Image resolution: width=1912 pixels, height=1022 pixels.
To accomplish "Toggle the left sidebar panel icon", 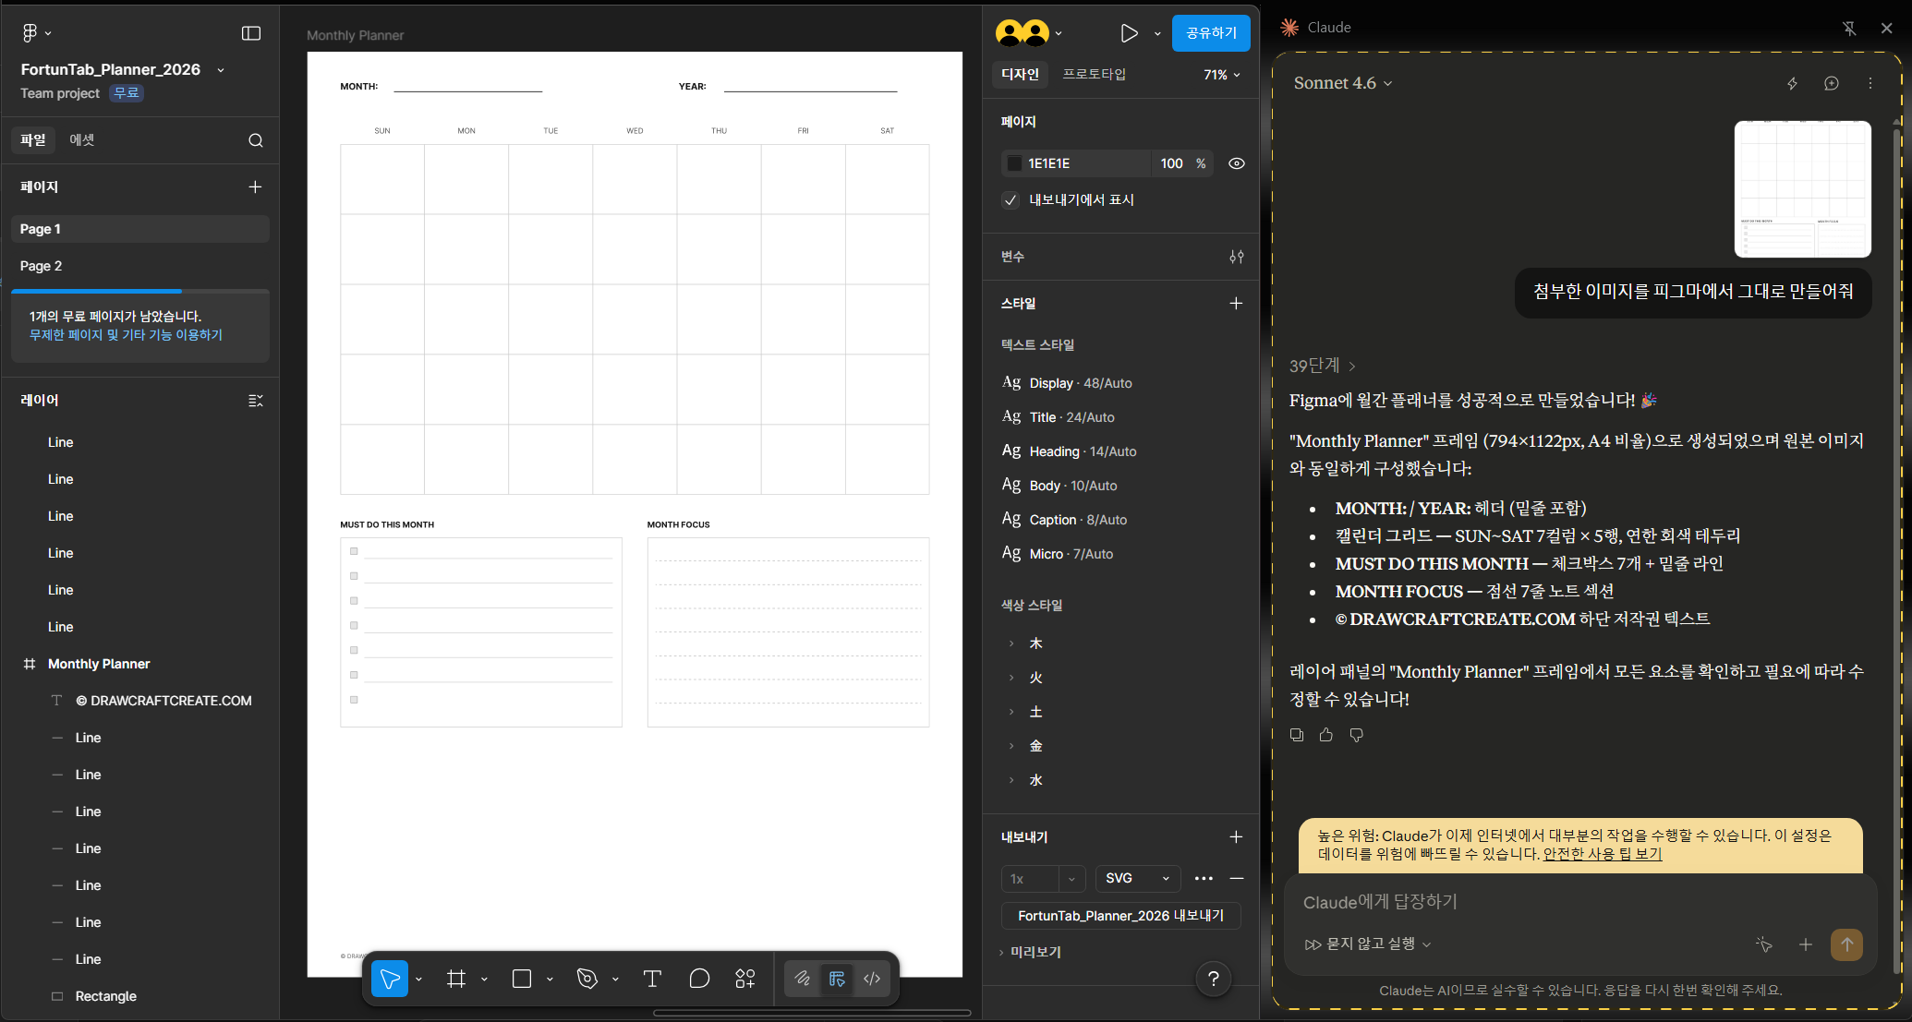I will point(251,33).
